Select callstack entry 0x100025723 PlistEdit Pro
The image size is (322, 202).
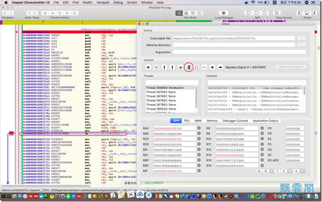coord(255,88)
